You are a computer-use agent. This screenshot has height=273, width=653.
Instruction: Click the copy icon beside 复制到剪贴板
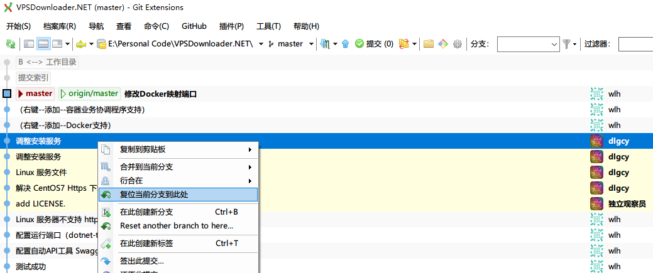pos(106,149)
